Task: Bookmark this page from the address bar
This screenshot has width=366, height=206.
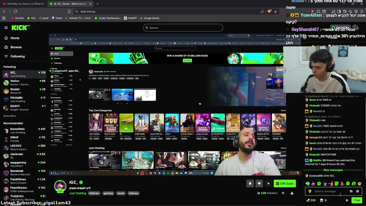Action: point(69,11)
